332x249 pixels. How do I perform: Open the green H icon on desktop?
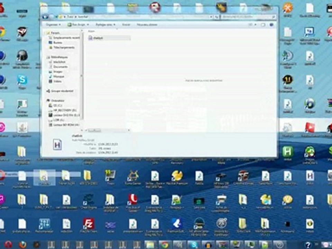pos(287,151)
